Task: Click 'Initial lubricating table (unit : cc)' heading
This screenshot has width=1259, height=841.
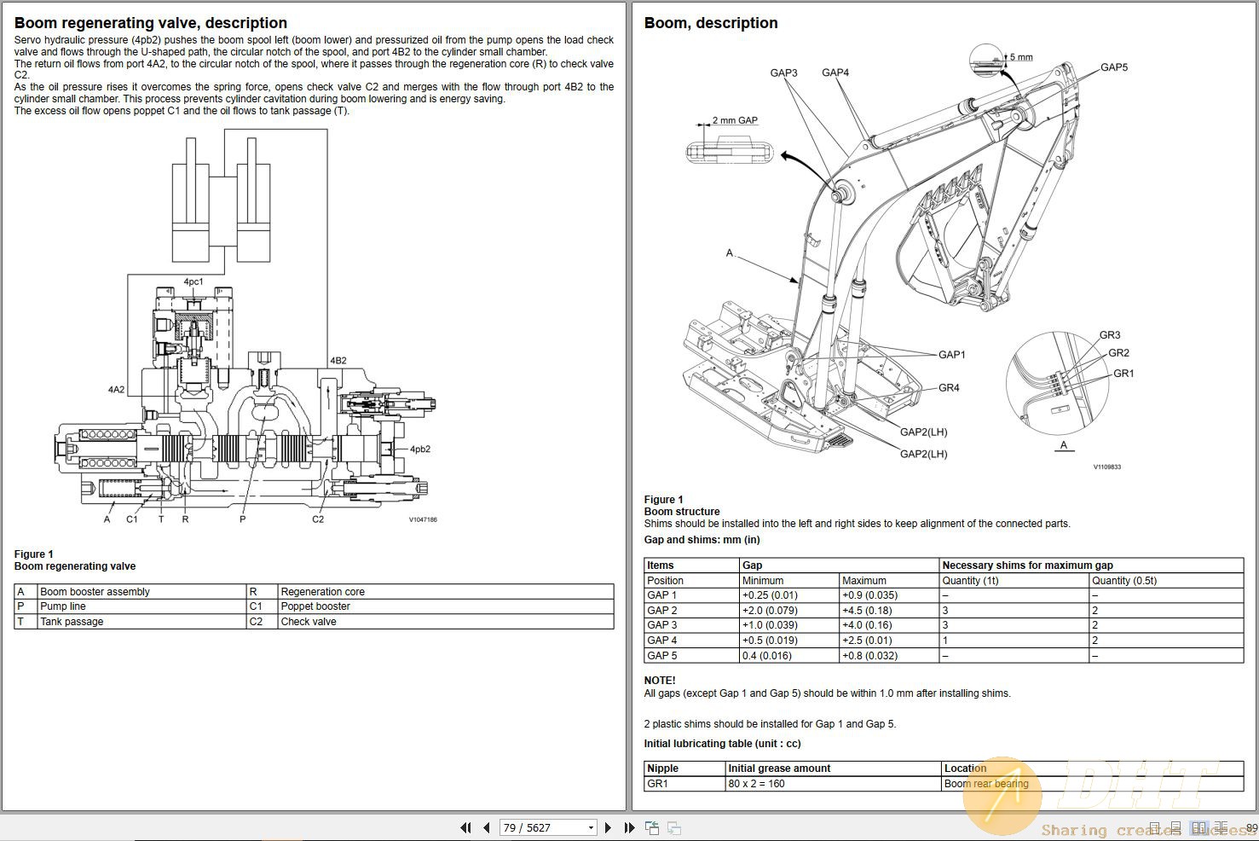Action: pyautogui.click(x=723, y=744)
